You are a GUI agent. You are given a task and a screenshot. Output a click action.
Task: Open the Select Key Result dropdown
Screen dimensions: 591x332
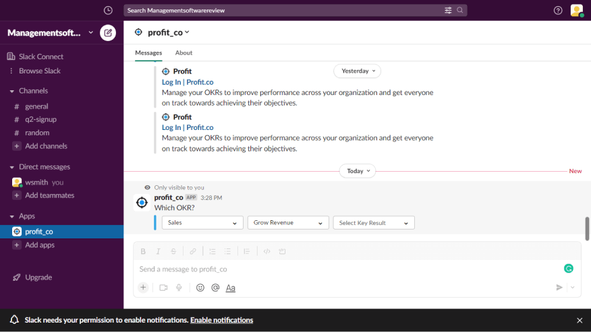click(x=374, y=223)
